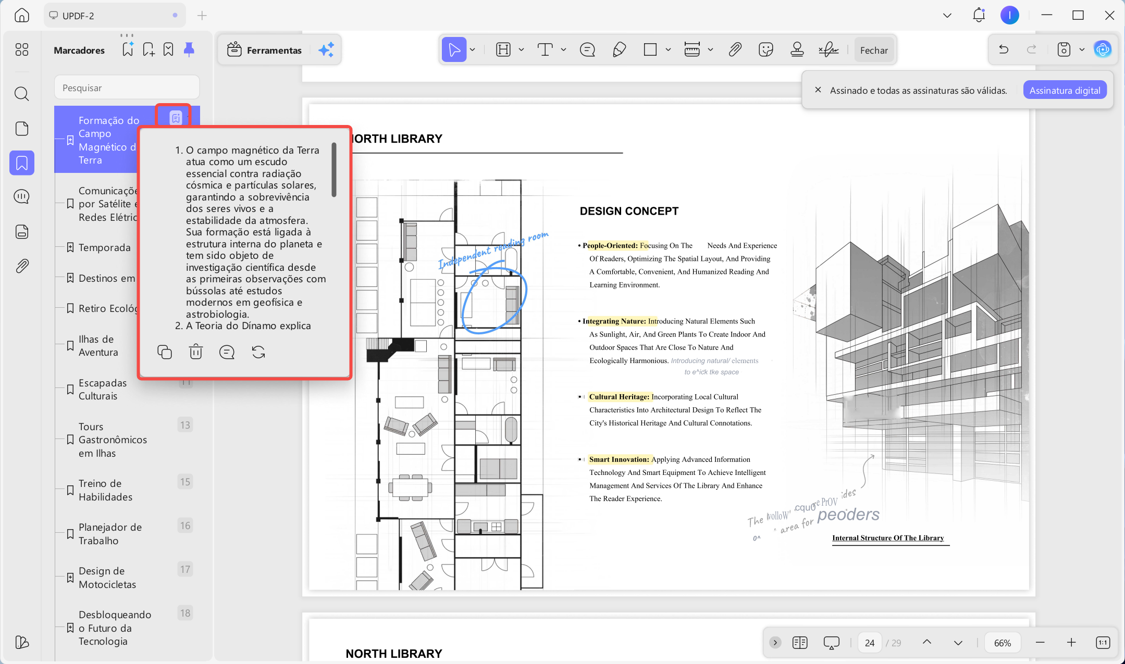Expand the tab list chevron
Image resolution: width=1125 pixels, height=664 pixels.
coord(947,16)
